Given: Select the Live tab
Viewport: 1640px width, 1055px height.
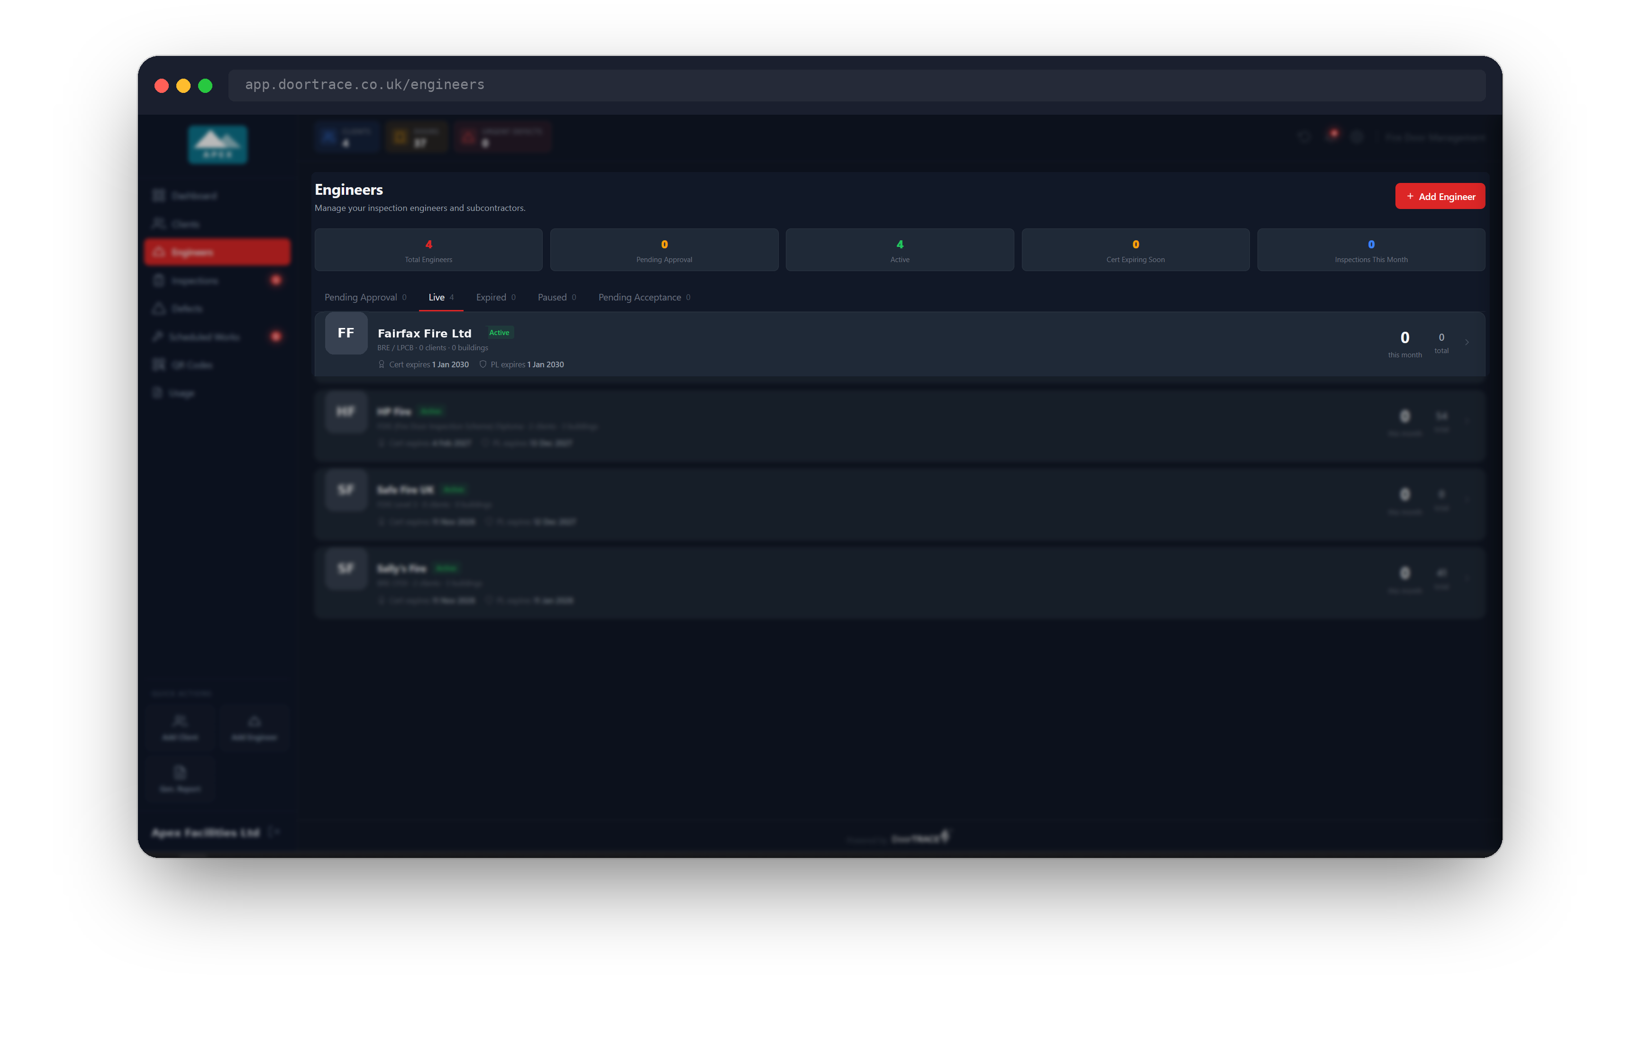Looking at the screenshot, I should tap(441, 297).
